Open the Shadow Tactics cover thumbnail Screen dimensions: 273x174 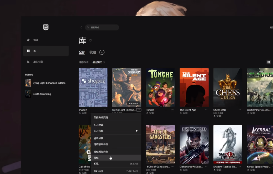click(x=228, y=144)
